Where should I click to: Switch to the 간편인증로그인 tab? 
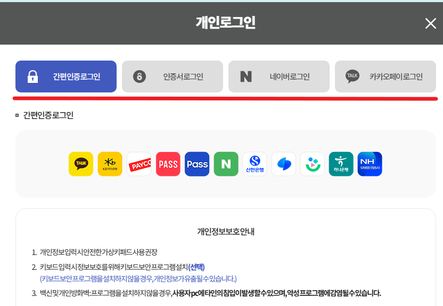click(66, 76)
